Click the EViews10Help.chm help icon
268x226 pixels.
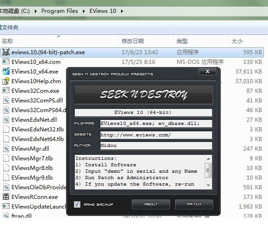click(x=6, y=81)
